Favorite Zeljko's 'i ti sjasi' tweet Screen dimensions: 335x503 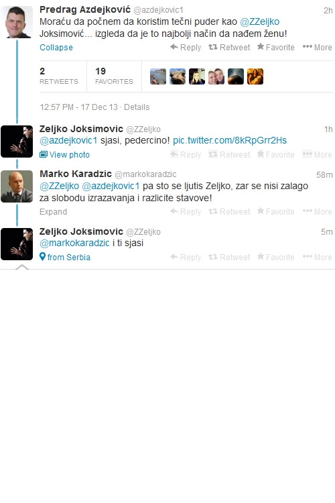pyautogui.click(x=275, y=258)
